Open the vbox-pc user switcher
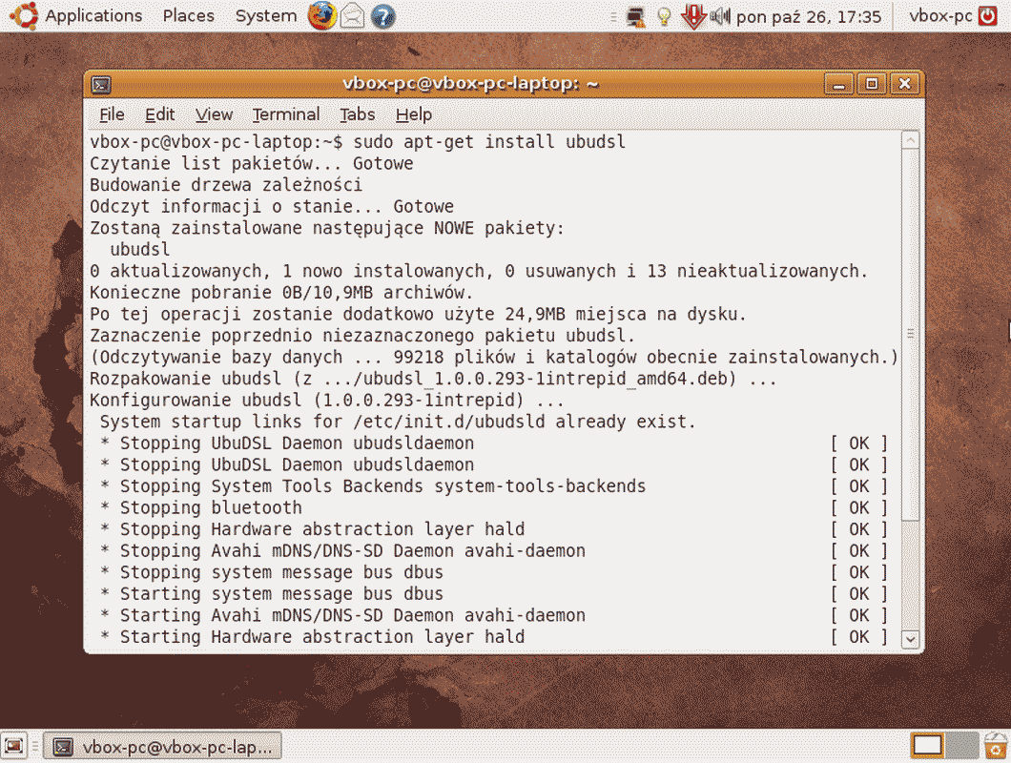Viewport: 1011px width, 763px height. click(x=940, y=15)
